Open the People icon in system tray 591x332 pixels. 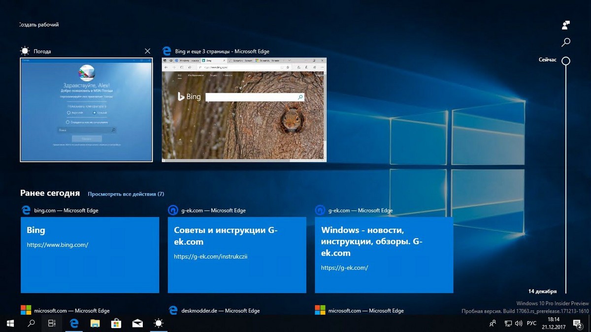pyautogui.click(x=493, y=323)
